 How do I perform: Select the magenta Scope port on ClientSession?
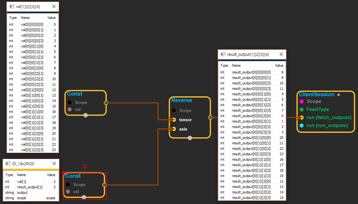[301, 101]
